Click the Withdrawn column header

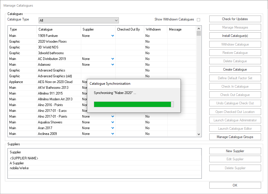[x=155, y=29]
